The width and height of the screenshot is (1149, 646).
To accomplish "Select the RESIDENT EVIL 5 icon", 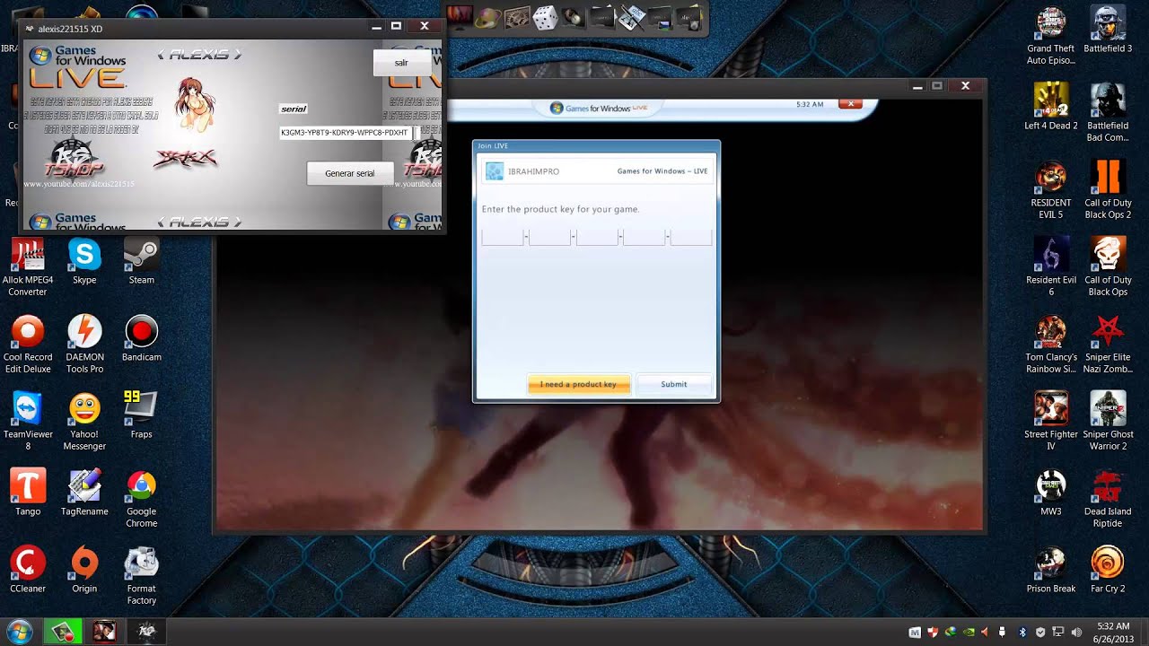I will pos(1051,178).
